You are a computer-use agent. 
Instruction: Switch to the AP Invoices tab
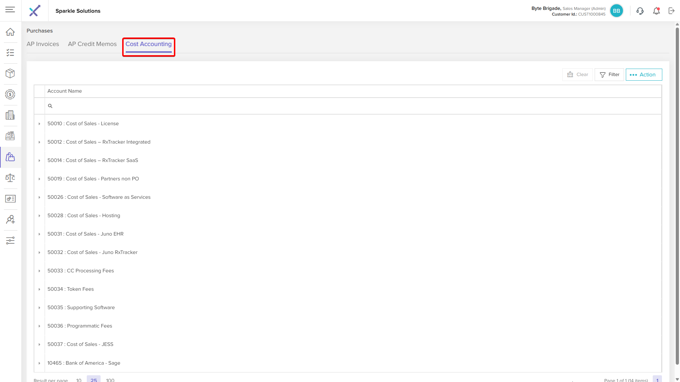[x=43, y=44]
